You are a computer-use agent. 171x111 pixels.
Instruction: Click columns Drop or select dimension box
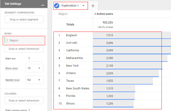click(x=24, y=100)
